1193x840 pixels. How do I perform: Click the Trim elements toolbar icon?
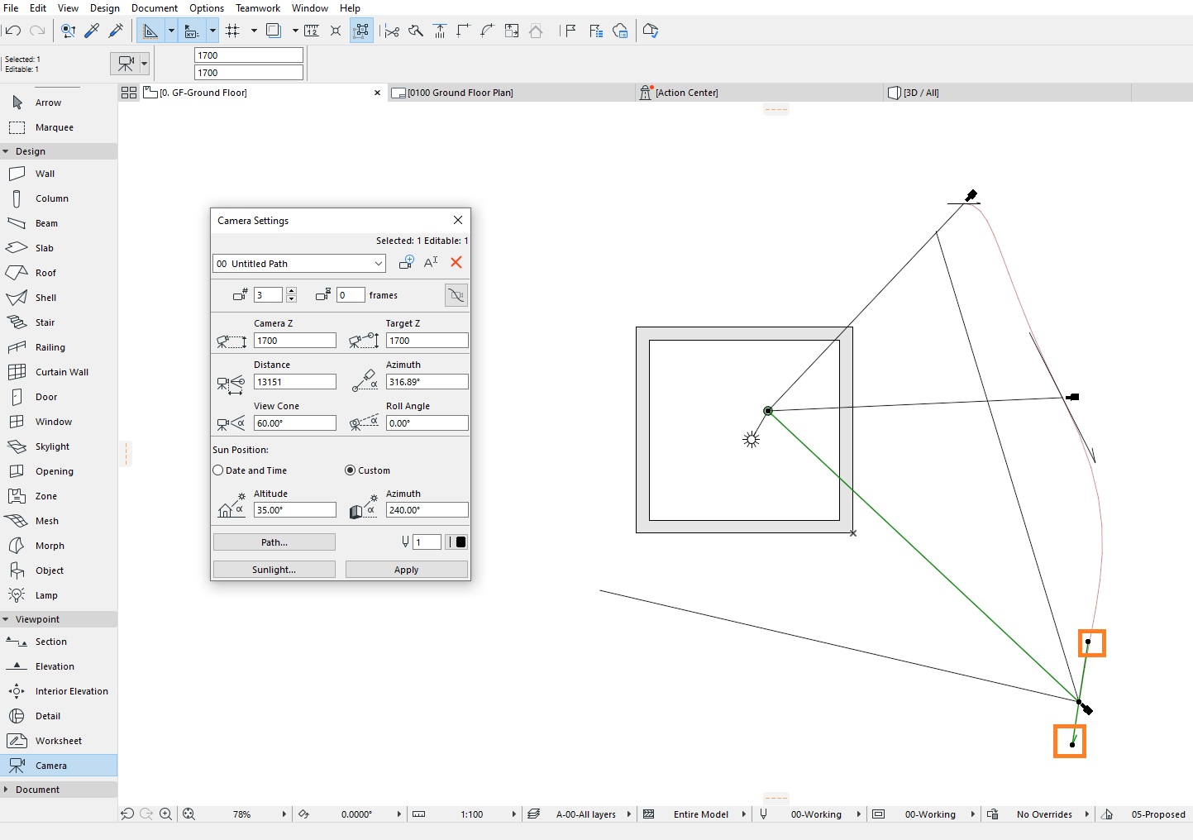pos(392,31)
